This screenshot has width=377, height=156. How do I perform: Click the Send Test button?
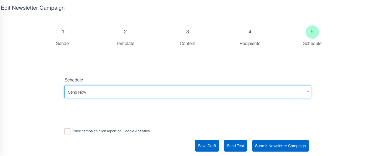(x=235, y=146)
